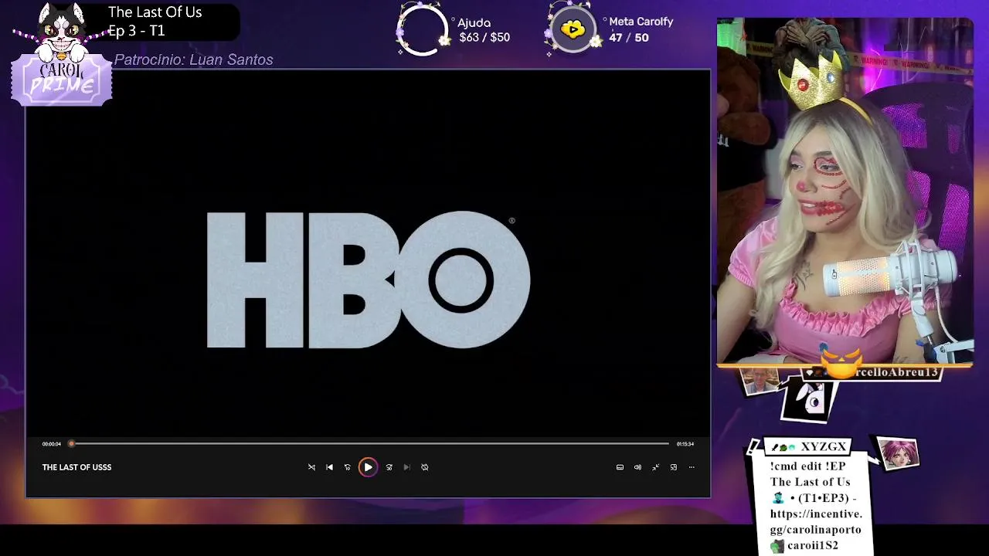Image resolution: width=989 pixels, height=556 pixels.
Task: Click Patrocínio: Luan Santos text
Action: tap(193, 59)
